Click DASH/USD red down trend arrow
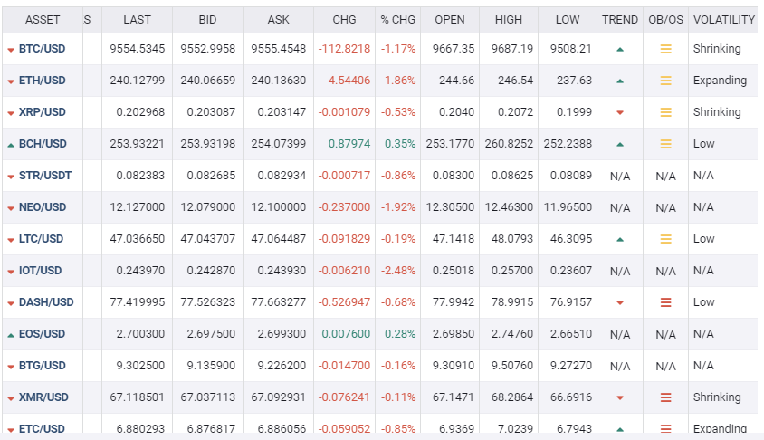Screen dimensions: 764x440 (x=620, y=302)
